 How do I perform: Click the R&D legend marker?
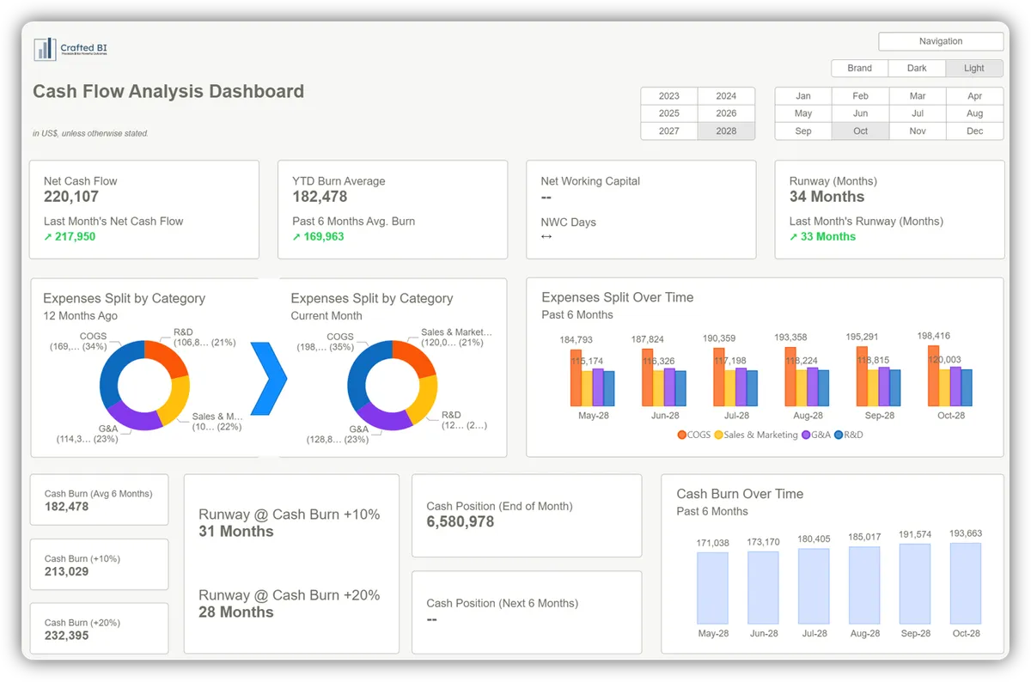[839, 435]
